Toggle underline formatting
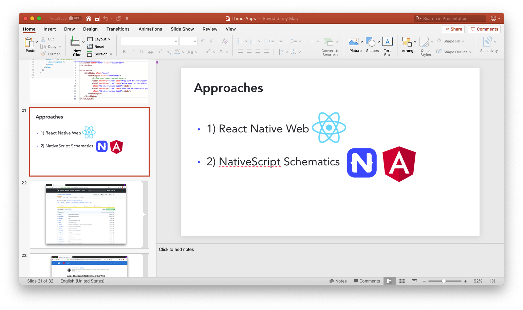This screenshot has width=523, height=310. click(x=142, y=52)
